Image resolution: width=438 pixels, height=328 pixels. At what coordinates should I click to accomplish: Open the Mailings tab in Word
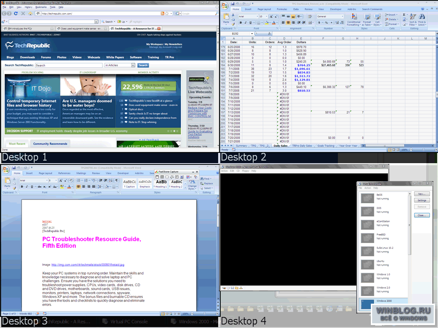pos(81,173)
